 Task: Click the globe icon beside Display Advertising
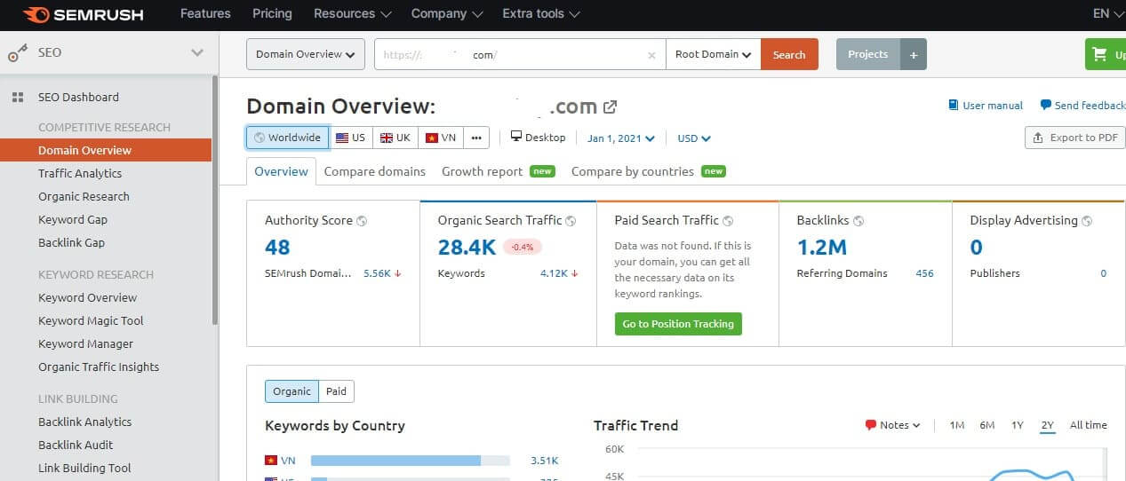pyautogui.click(x=1087, y=221)
